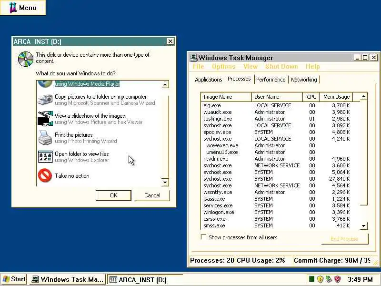The height and width of the screenshot is (286, 381).
Task: Select the alg.exe process row
Action: point(277,105)
